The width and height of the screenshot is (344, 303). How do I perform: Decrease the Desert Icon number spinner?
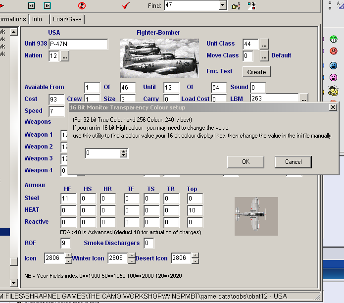tap(196, 261)
